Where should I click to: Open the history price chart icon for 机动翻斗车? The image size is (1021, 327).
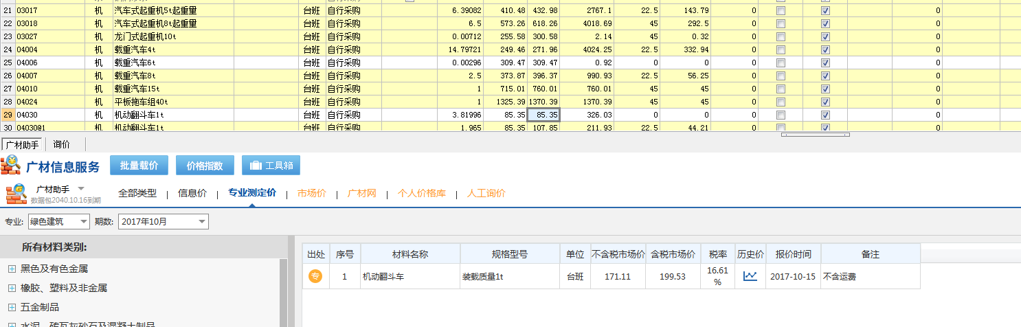click(750, 276)
